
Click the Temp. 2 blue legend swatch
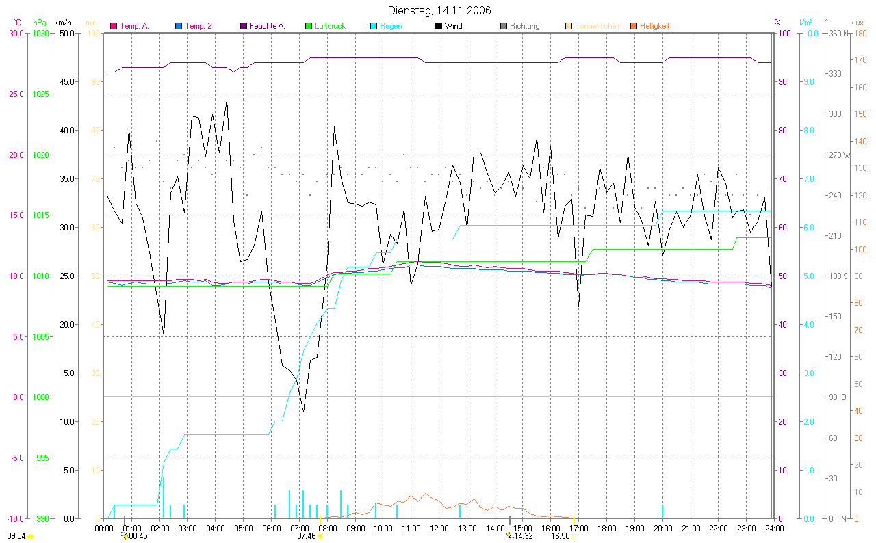coord(179,26)
